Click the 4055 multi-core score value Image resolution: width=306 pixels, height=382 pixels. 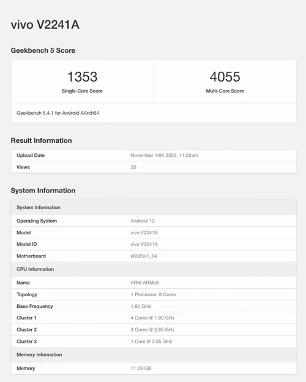(x=225, y=77)
